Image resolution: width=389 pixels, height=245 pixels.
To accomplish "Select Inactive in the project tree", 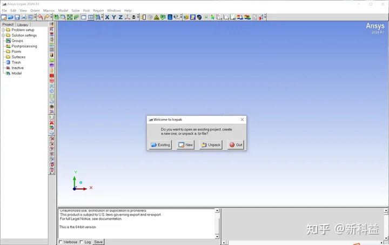I will point(18,68).
